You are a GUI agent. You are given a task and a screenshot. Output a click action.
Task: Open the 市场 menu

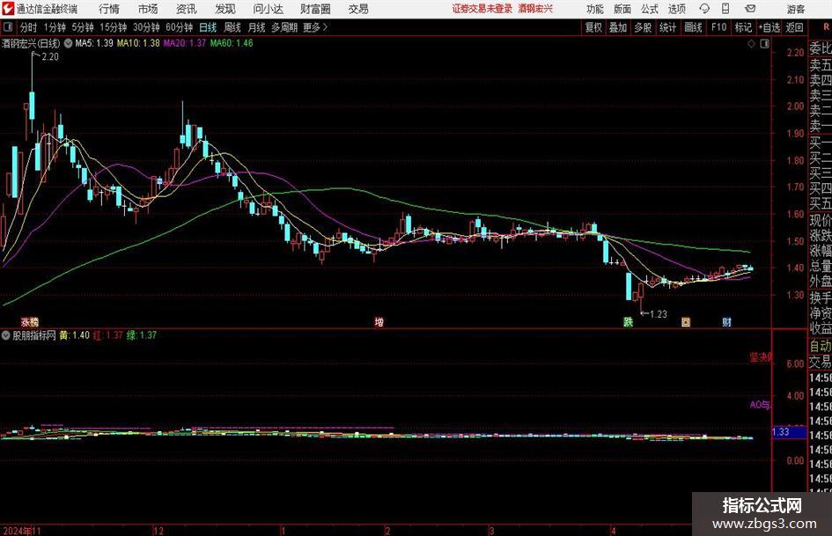(148, 9)
